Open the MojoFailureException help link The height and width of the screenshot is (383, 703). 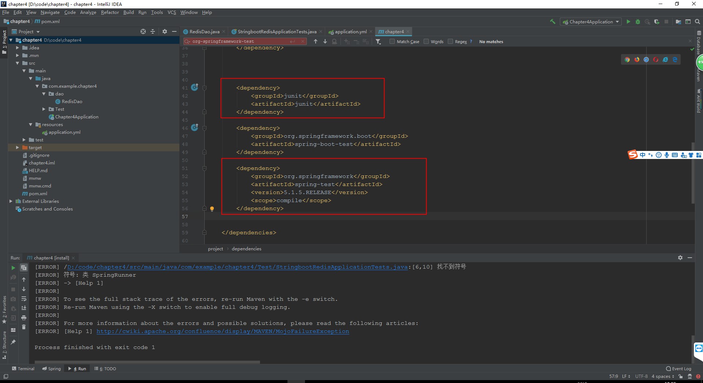(222, 331)
